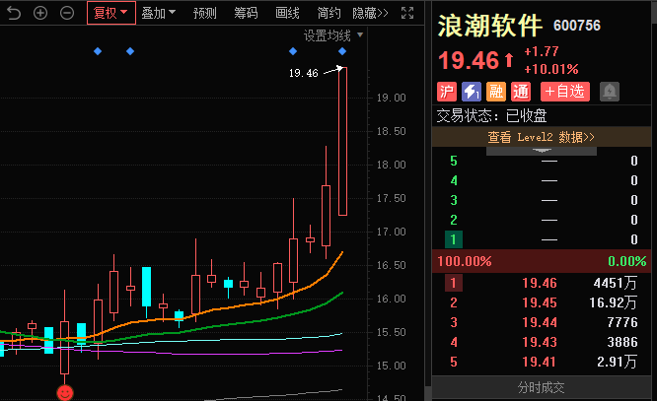The width and height of the screenshot is (657, 401).
Task: Click the 融 margin trading badge
Action: click(496, 92)
